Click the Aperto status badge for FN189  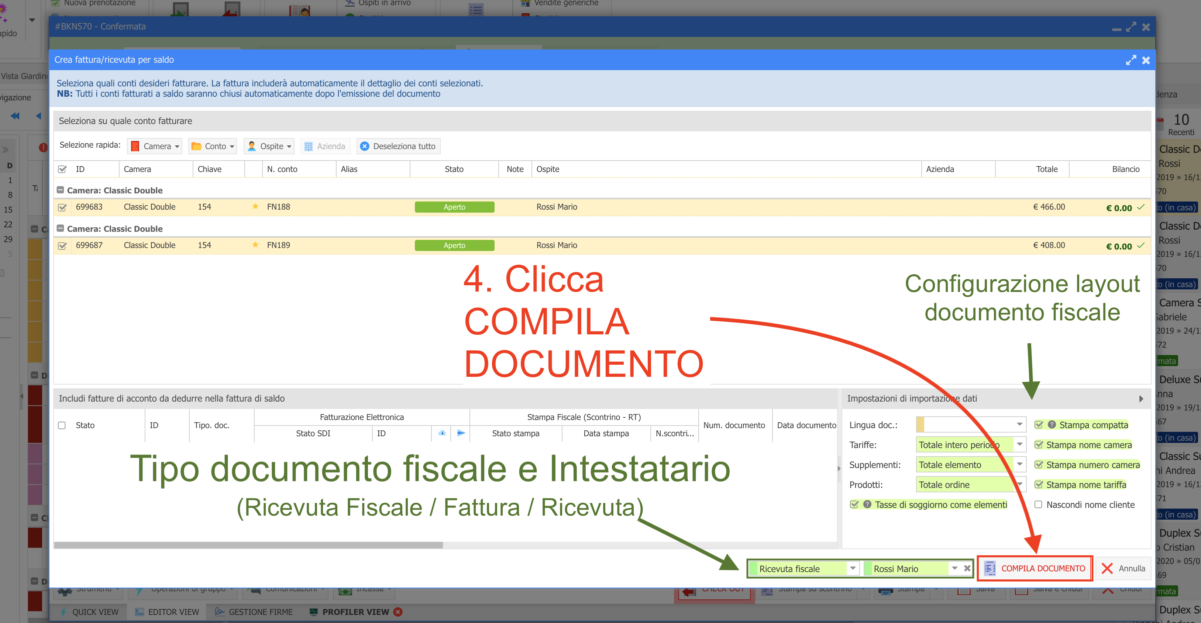click(x=455, y=246)
